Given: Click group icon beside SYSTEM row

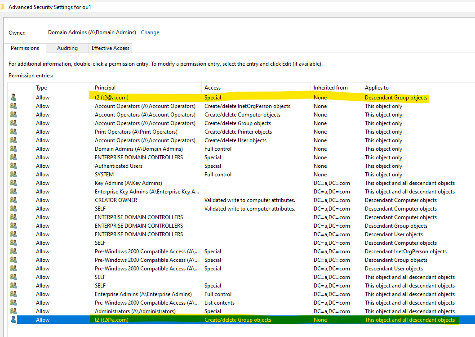Looking at the screenshot, I should pyautogui.click(x=13, y=175).
